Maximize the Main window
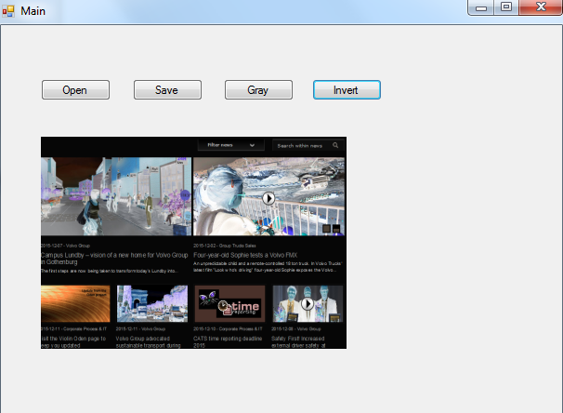Image resolution: width=563 pixels, height=413 pixels. pyautogui.click(x=506, y=7)
